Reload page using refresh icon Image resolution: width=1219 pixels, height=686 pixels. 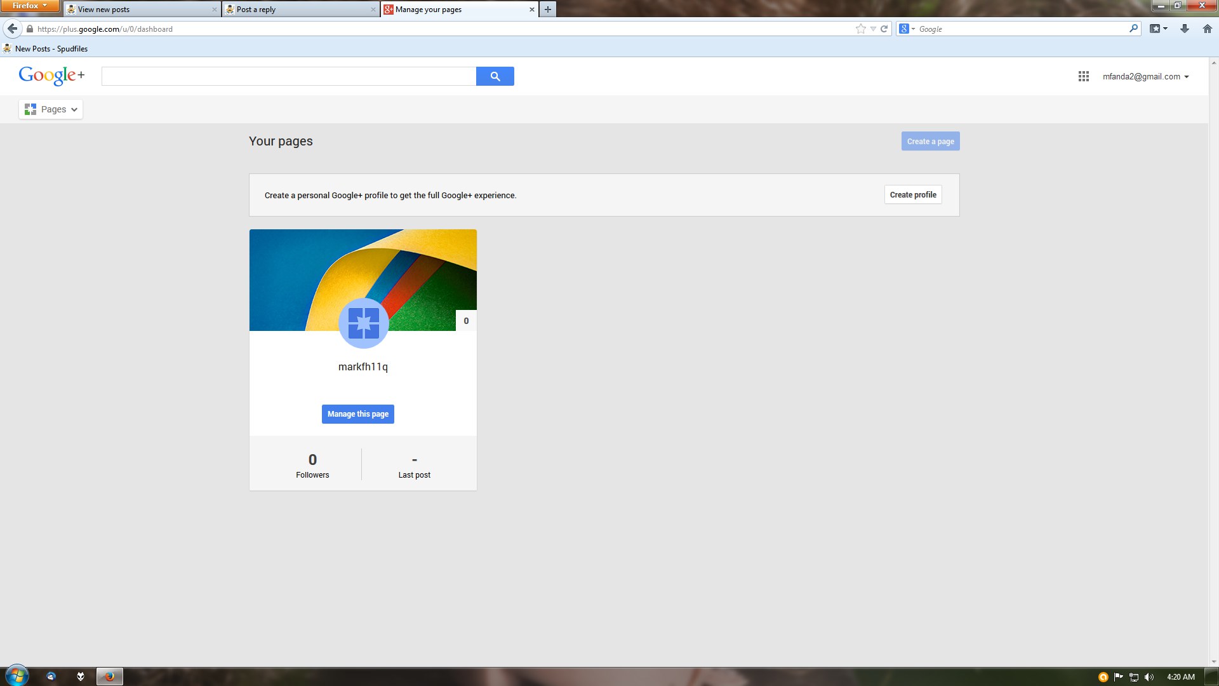pyautogui.click(x=884, y=29)
